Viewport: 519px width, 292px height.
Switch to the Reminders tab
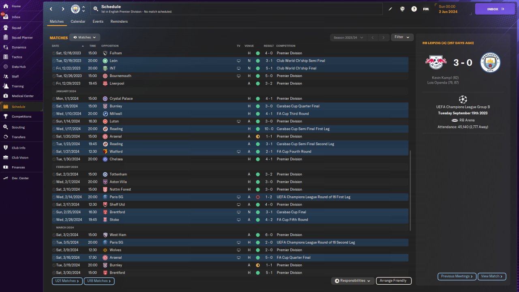pyautogui.click(x=119, y=21)
